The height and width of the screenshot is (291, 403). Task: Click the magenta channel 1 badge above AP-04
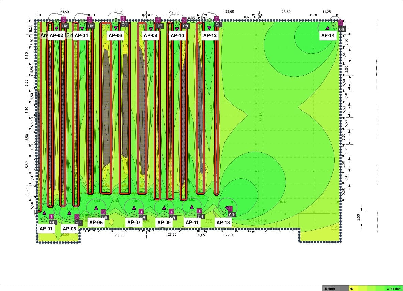(90, 20)
